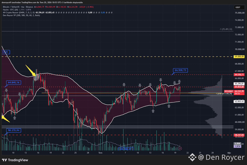Click the red 64.854,00 price label

click(239, 87)
